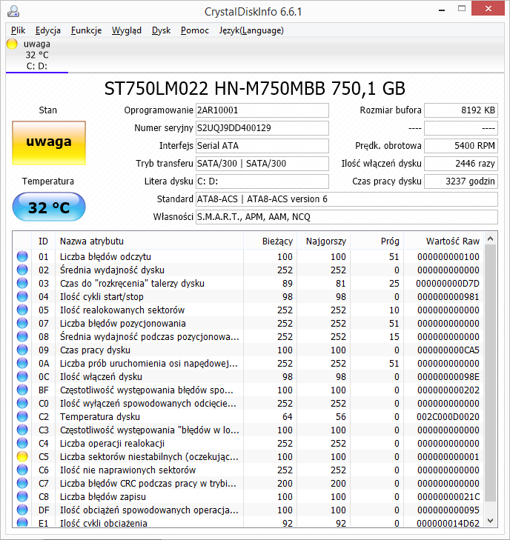Click the Prędk. obrotowa field 5400 RPM
The height and width of the screenshot is (540, 510).
tap(461, 146)
